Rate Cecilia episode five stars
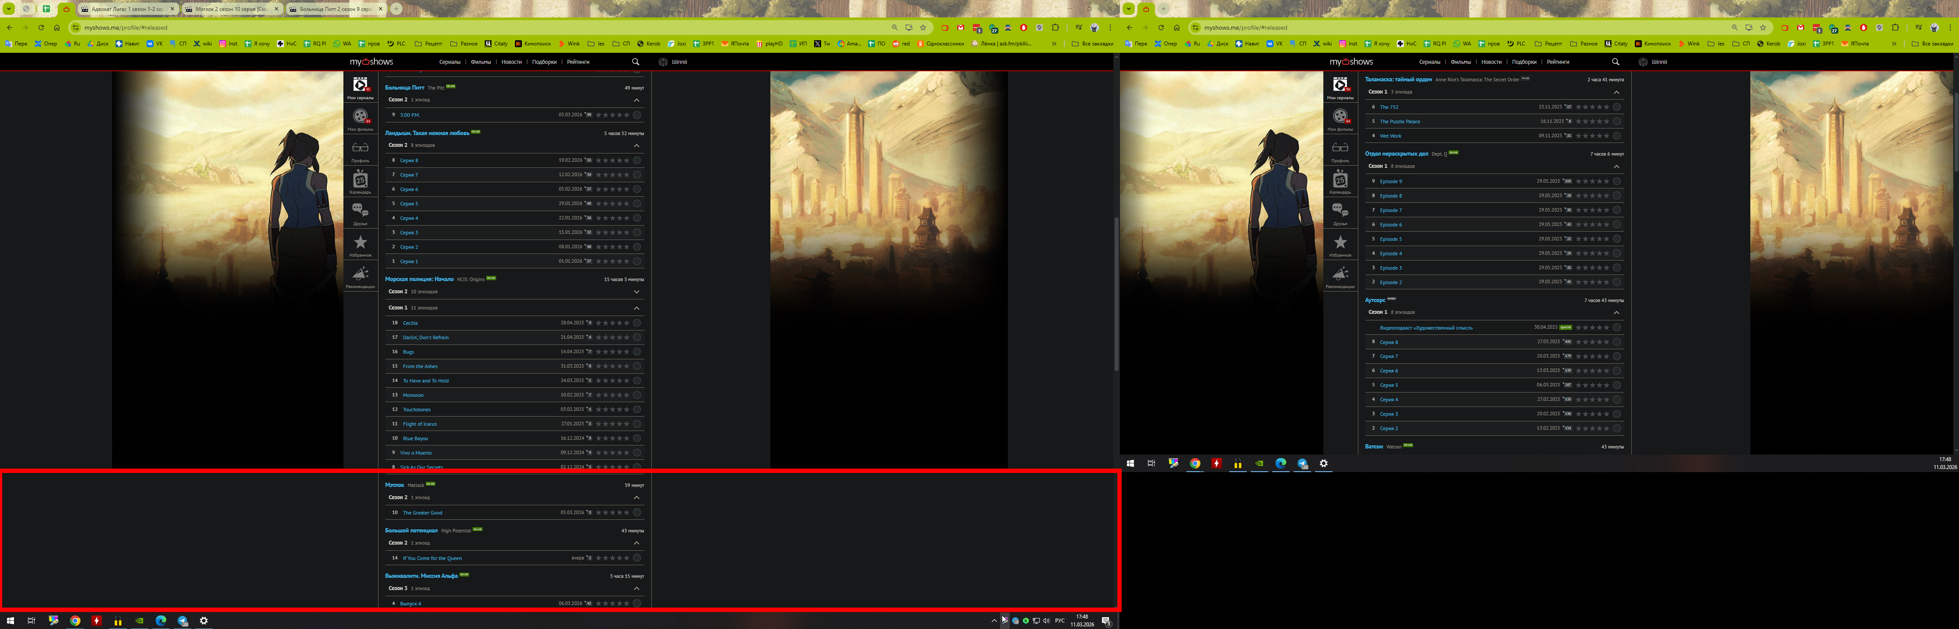 (626, 323)
